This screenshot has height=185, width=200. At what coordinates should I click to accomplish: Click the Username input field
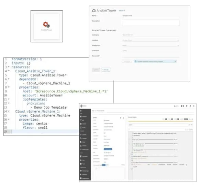pos(150,51)
